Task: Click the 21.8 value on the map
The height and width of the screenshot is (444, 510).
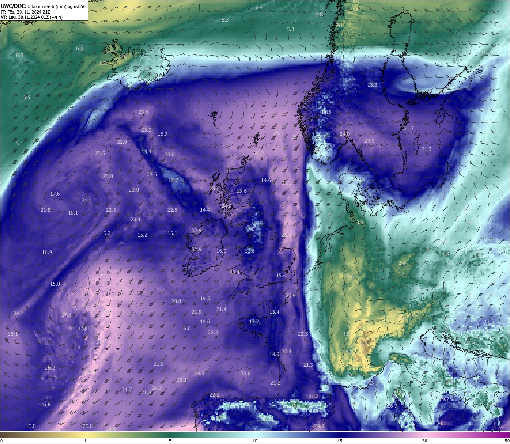Action: [x=146, y=393]
